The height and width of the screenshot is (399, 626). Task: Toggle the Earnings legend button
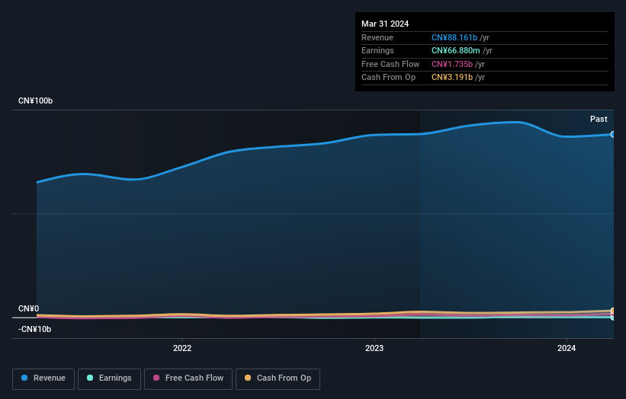tap(109, 378)
